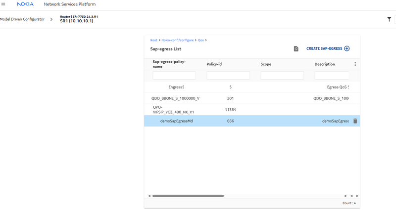Click the Description filter input
The height and width of the screenshot is (216, 396).
pyautogui.click(x=332, y=76)
